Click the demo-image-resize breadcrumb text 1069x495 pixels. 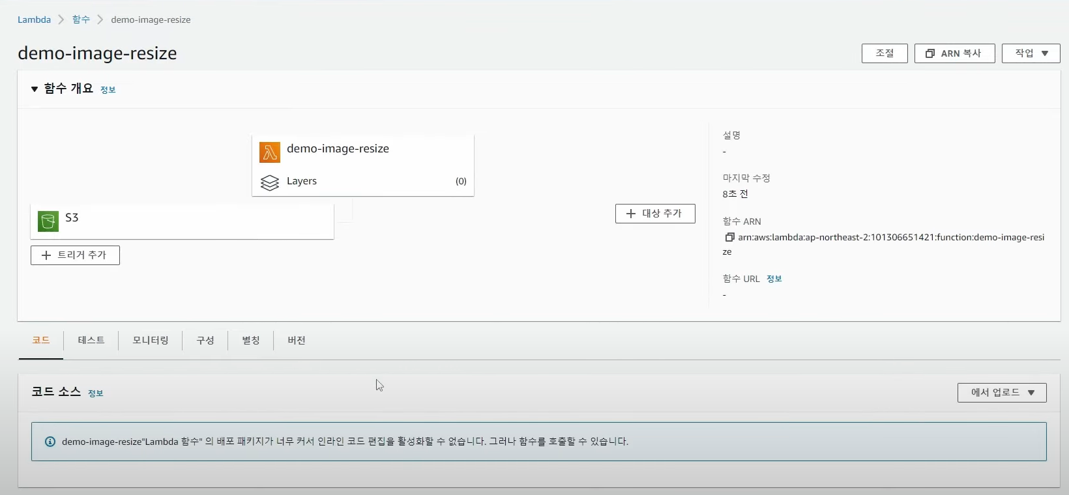click(151, 20)
